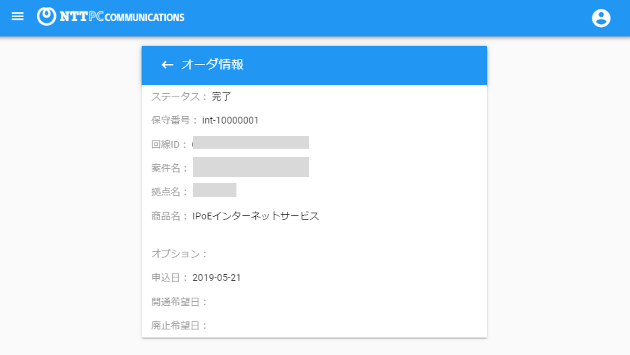
Task: Click the redacted 案件名 field value
Action: tap(251, 167)
